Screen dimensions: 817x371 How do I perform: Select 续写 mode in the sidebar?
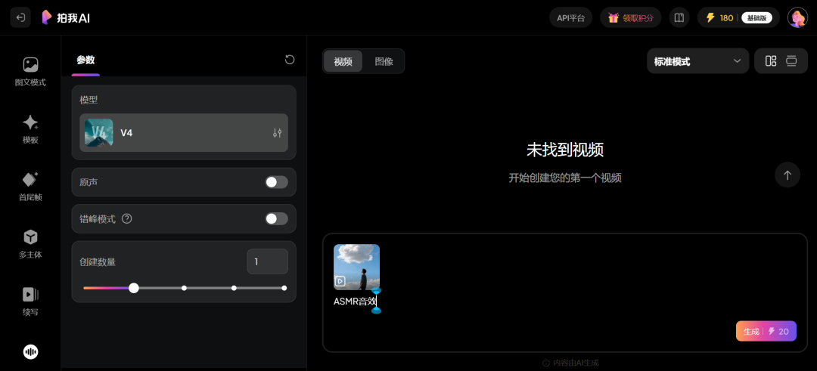30,301
